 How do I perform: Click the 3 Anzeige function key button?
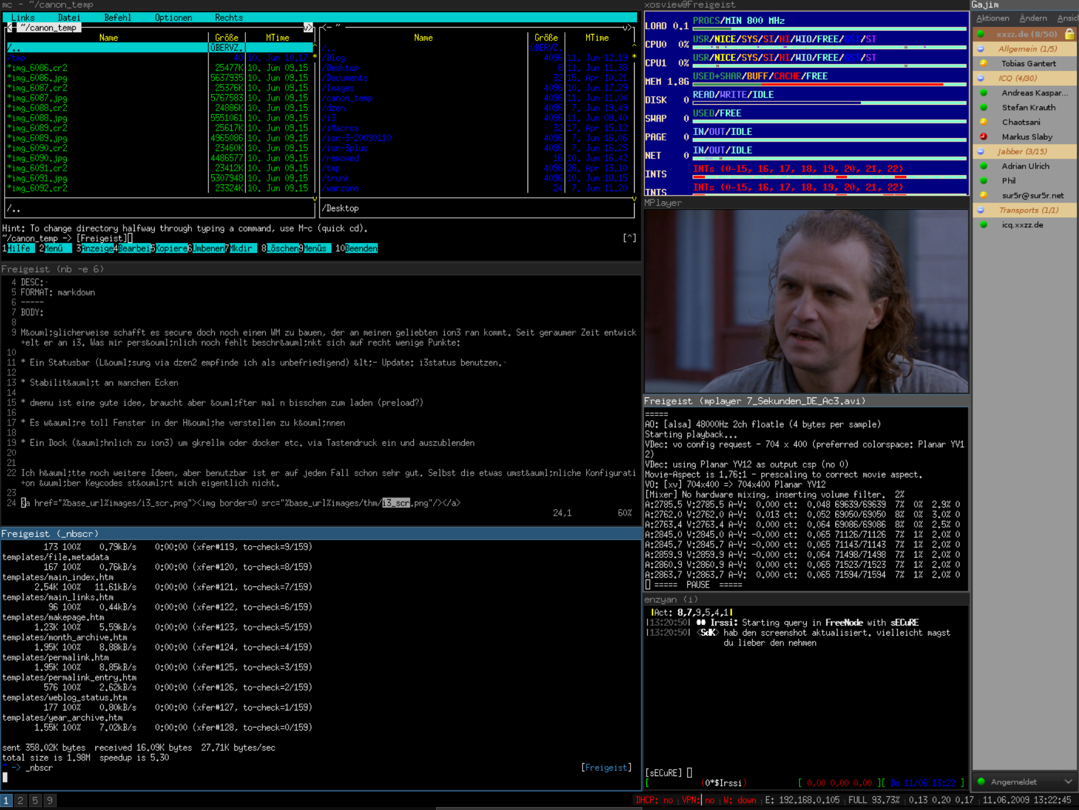[95, 248]
